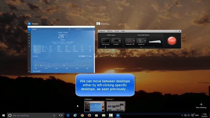210x118 pixels.
Task: Open the media player taskbar icon
Action: [96, 115]
